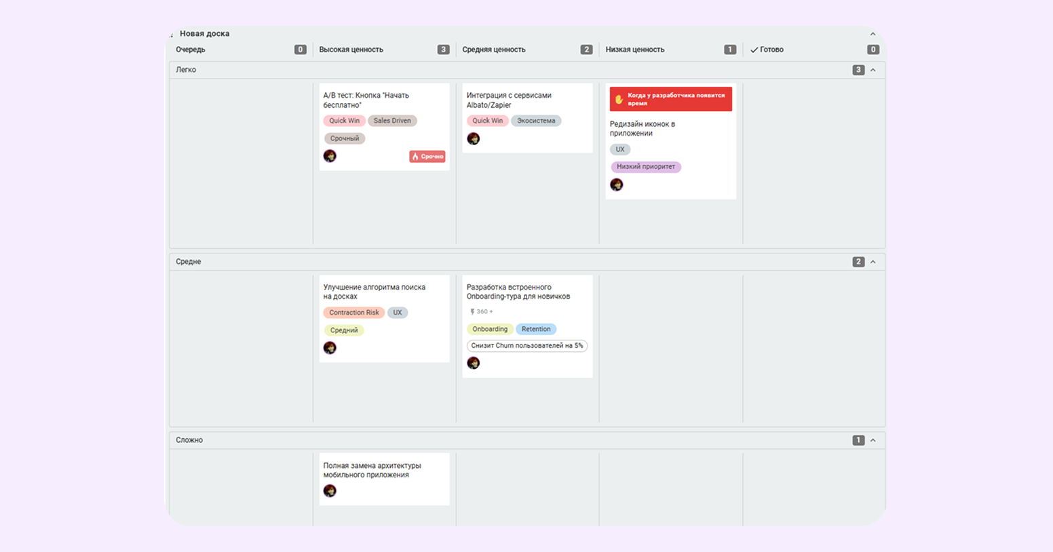Click the assignee avatar on the A/B тест card
The width and height of the screenshot is (1053, 552).
click(330, 156)
